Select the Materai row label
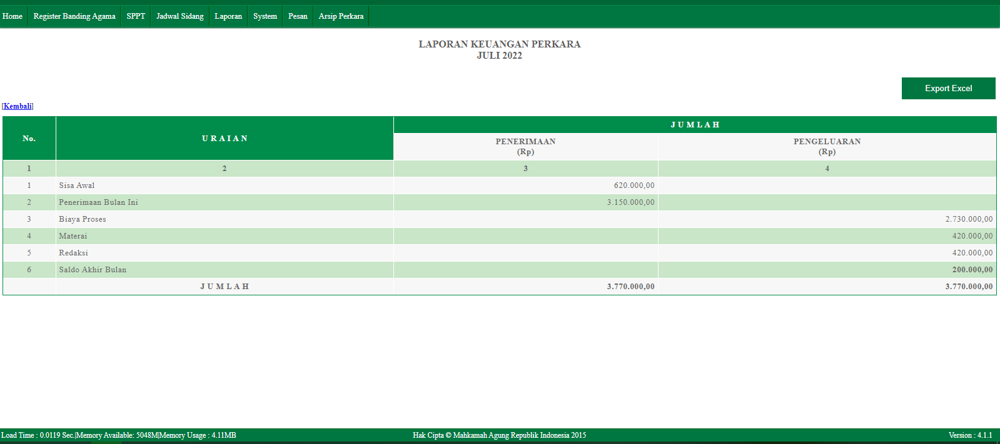This screenshot has height=444, width=1000. pyautogui.click(x=73, y=236)
